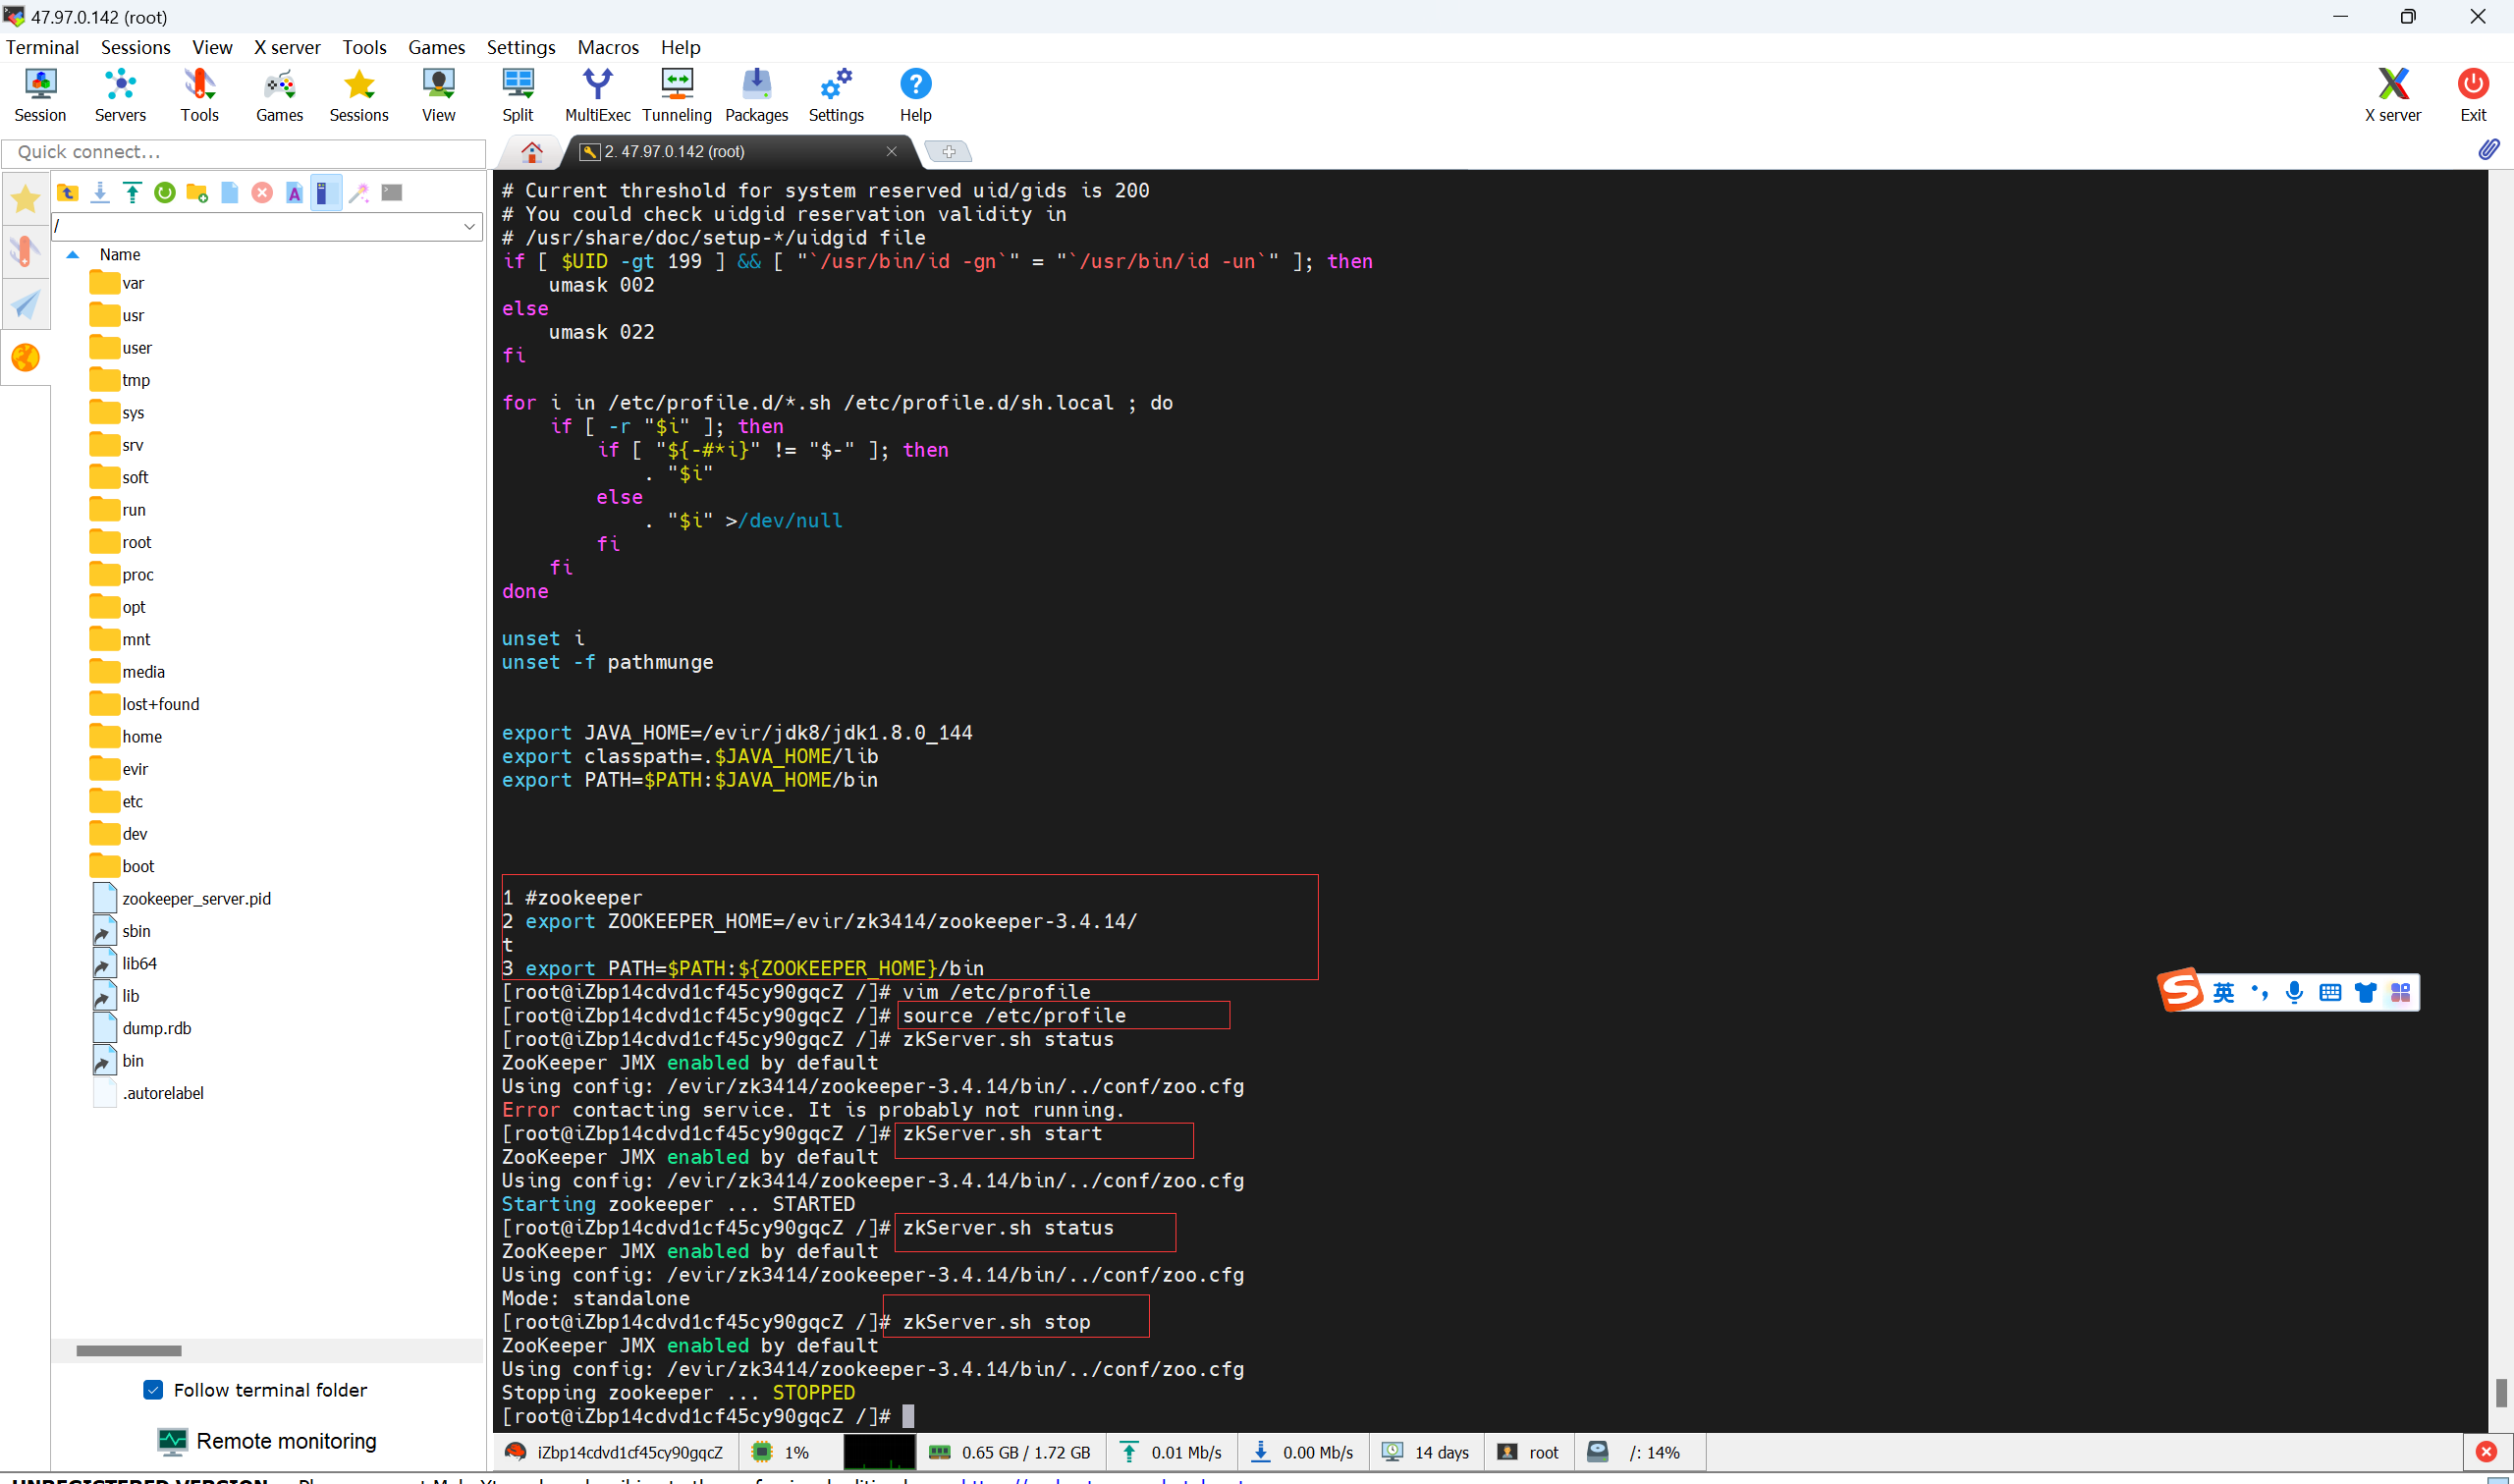Screen dimensions: 2514x1484
Task: Switch Sogou input language toggle 英
Action: [2223, 992]
